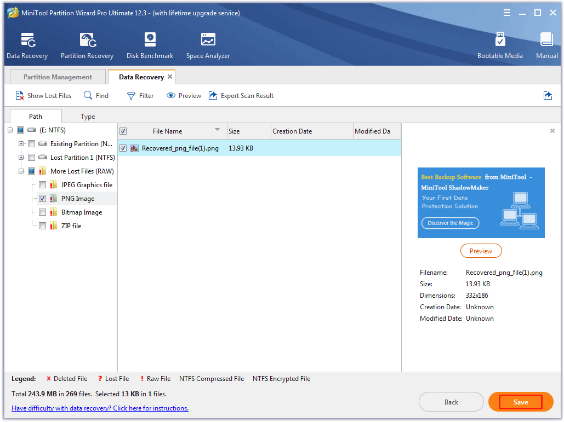Click the File Name column sort arrow
564x422 pixels.
[217, 129]
